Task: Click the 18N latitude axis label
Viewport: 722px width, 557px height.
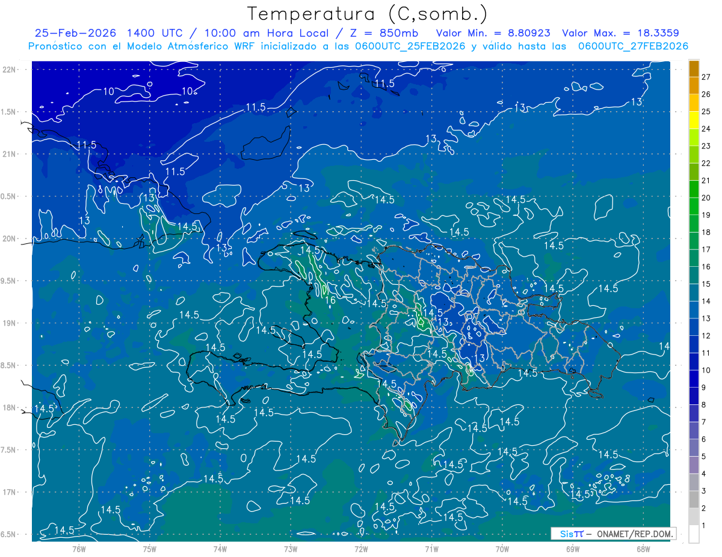Action: pyautogui.click(x=10, y=407)
